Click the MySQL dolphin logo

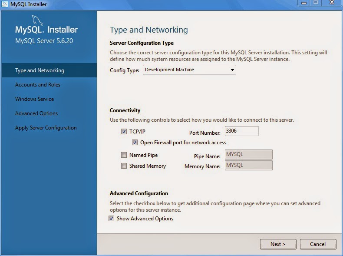[x=37, y=20]
